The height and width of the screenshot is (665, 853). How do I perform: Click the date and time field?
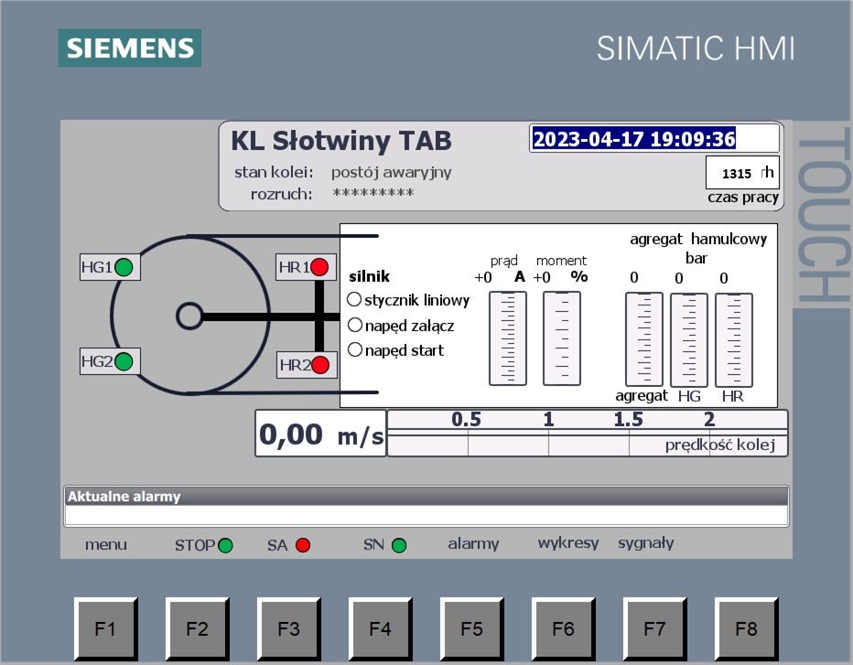(654, 139)
